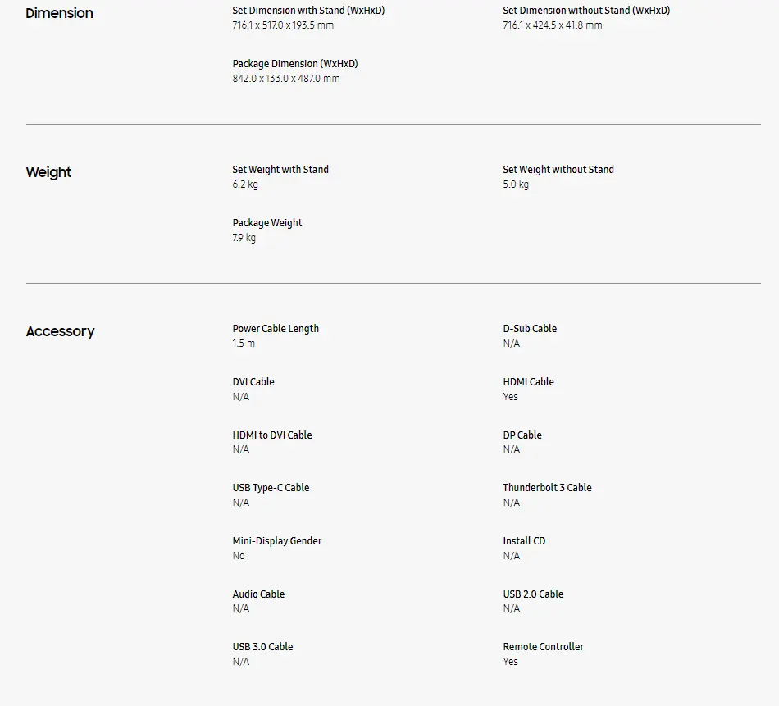Click the HDMI Cable label
779x706 pixels.
tap(528, 382)
